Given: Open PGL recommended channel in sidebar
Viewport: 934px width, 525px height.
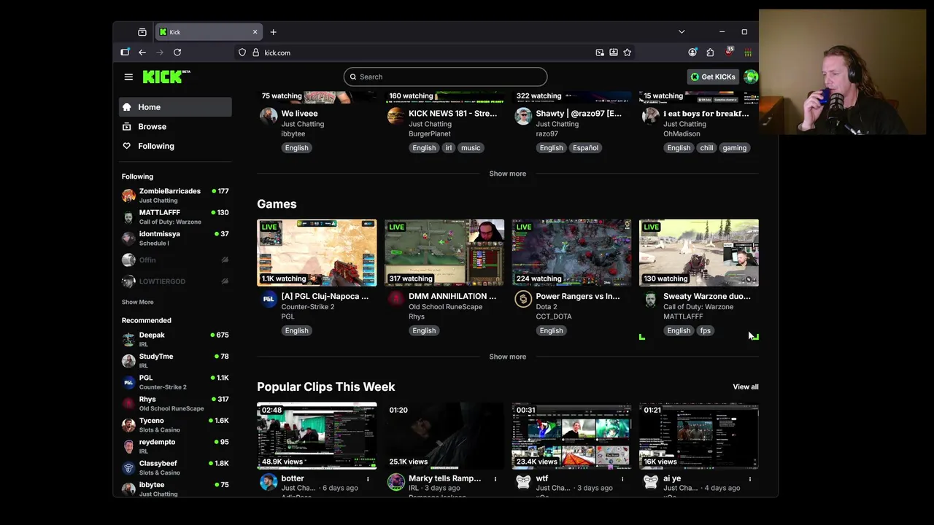Looking at the screenshot, I should [x=175, y=382].
